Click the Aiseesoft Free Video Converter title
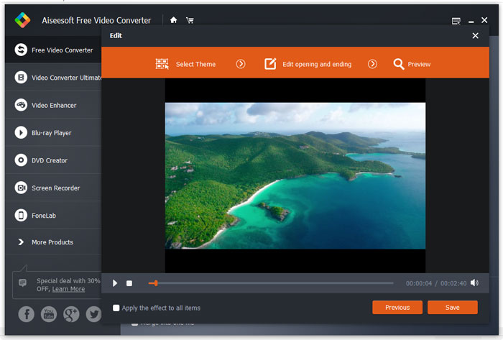503x340 pixels. [96, 21]
